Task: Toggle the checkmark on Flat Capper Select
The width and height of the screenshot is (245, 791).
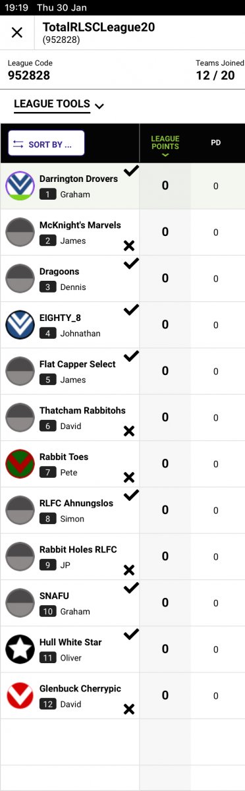Action: point(132,356)
